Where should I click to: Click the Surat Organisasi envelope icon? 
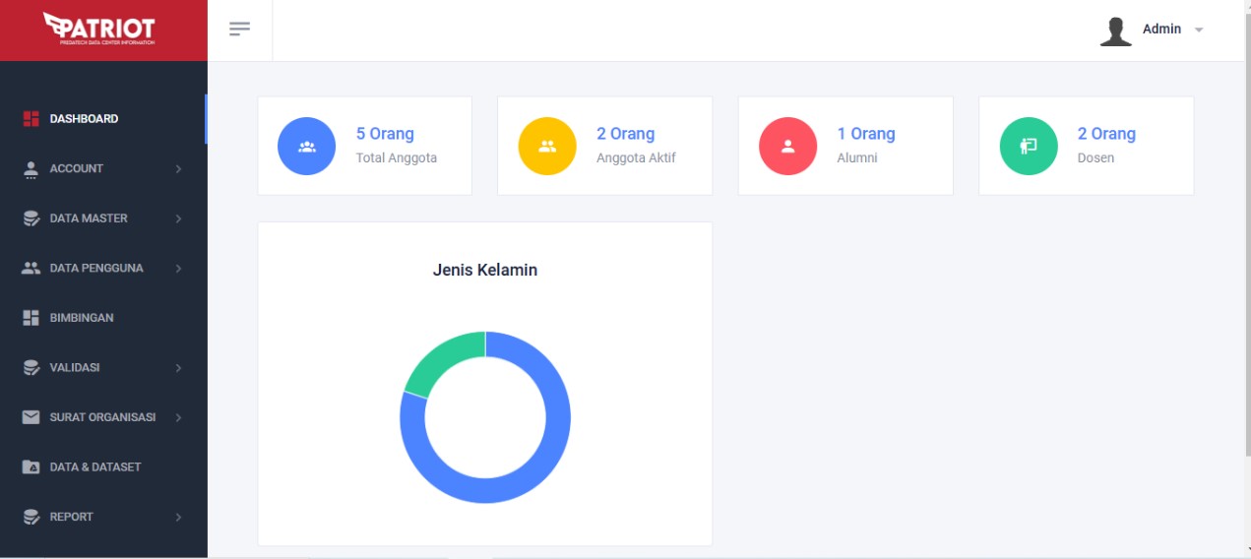click(x=31, y=417)
